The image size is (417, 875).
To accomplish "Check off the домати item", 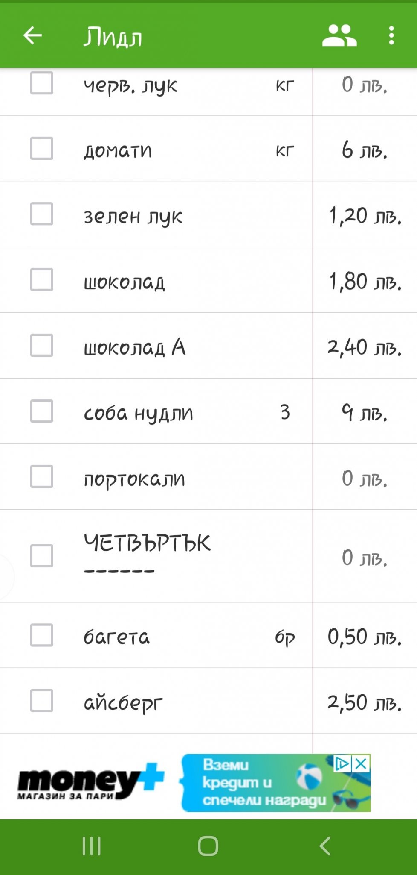I will click(x=42, y=149).
